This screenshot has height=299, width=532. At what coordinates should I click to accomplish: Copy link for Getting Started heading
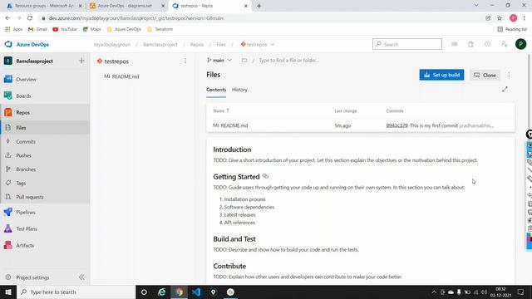tap(266, 176)
